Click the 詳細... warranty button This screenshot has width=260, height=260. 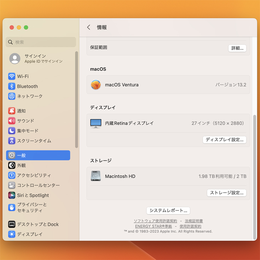pos(237,48)
